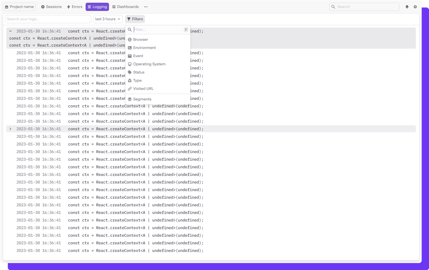Open the settings gear icon
Image resolution: width=429 pixels, height=270 pixels.
pyautogui.click(x=415, y=7)
